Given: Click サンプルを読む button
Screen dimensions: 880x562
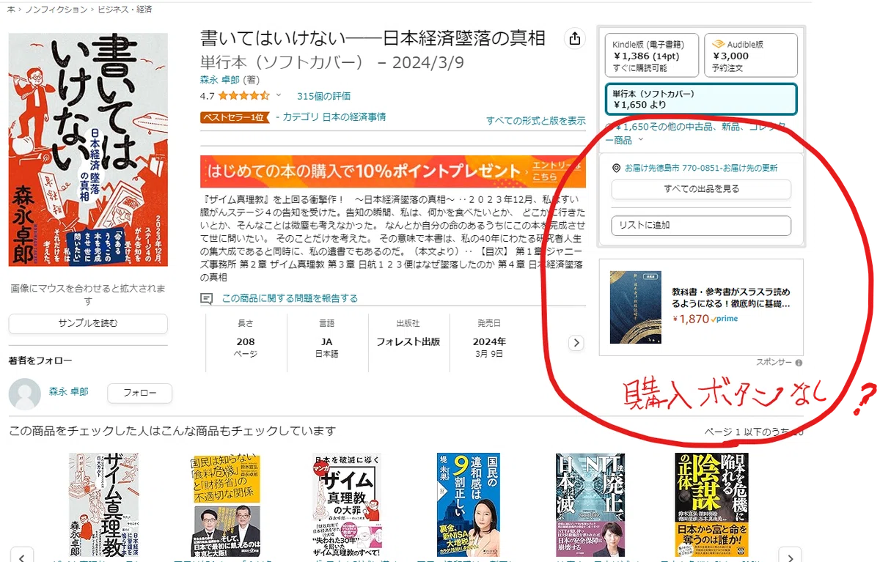Looking at the screenshot, I should (x=88, y=323).
